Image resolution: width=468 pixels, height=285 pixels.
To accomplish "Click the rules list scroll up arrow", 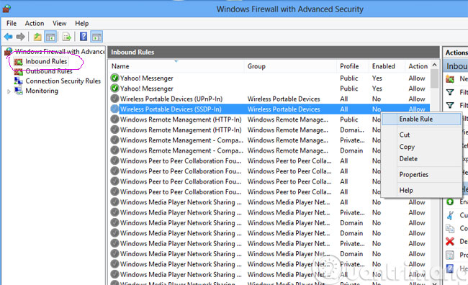I will coord(435,65).
